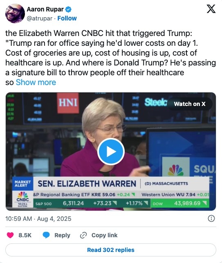Click the @atrupar handle
This screenshot has height=263, width=222.
40,18
